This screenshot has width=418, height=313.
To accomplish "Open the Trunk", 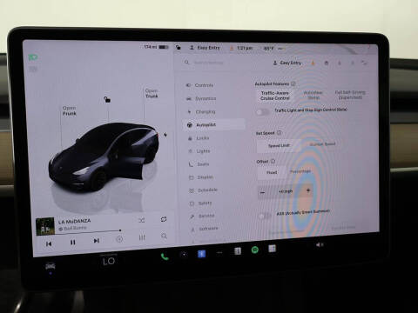I will point(152,93).
